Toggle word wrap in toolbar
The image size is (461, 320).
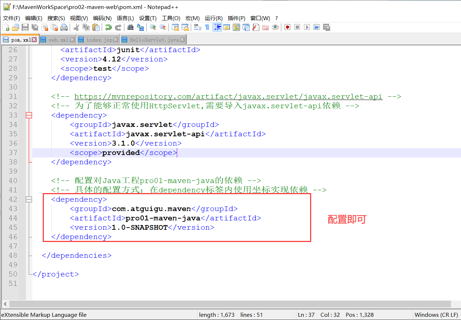pyautogui.click(x=197, y=27)
